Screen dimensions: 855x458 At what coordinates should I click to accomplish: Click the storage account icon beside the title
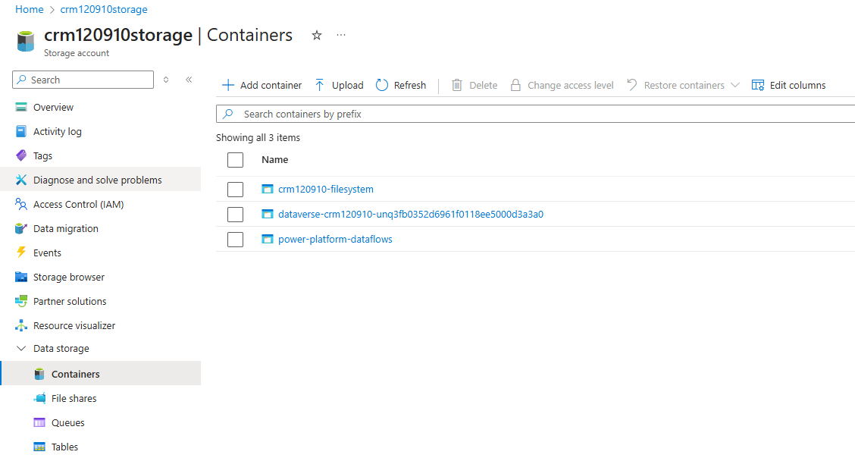(25, 42)
